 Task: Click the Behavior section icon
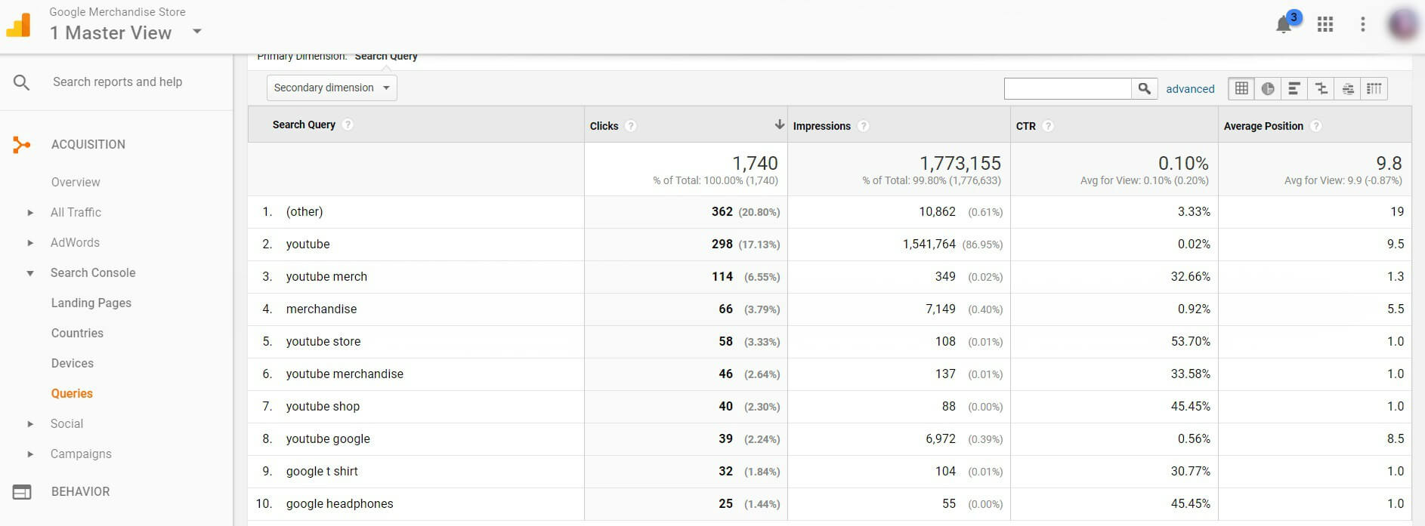(x=22, y=492)
